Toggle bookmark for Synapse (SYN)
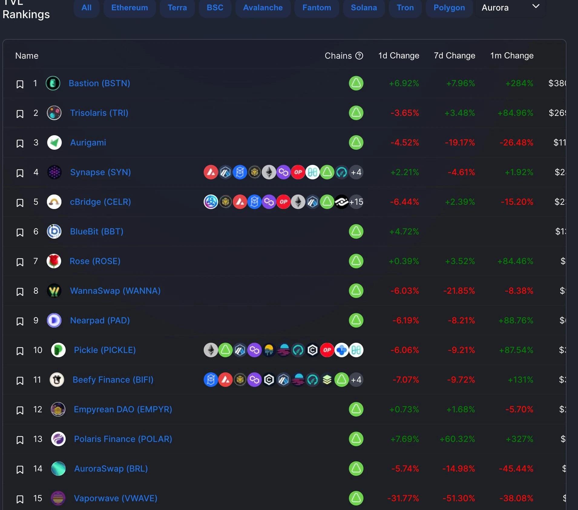Image resolution: width=578 pixels, height=510 pixels. (20, 173)
